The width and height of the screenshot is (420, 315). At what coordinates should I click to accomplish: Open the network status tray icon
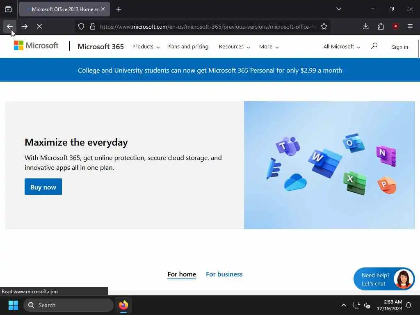pos(356,305)
